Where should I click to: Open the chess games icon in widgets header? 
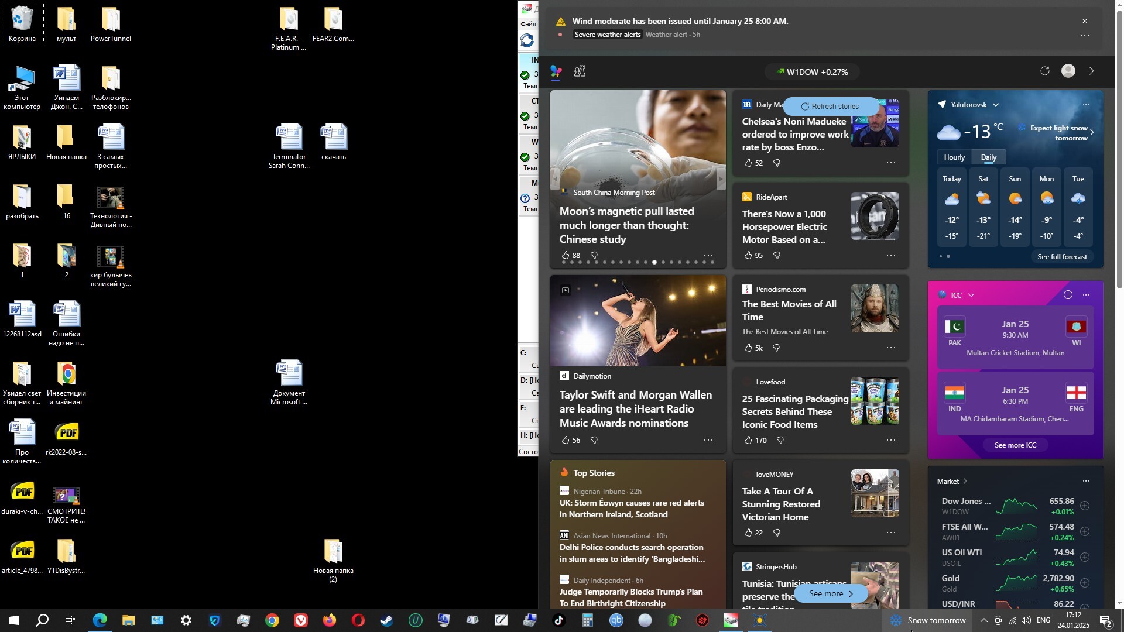click(x=580, y=71)
